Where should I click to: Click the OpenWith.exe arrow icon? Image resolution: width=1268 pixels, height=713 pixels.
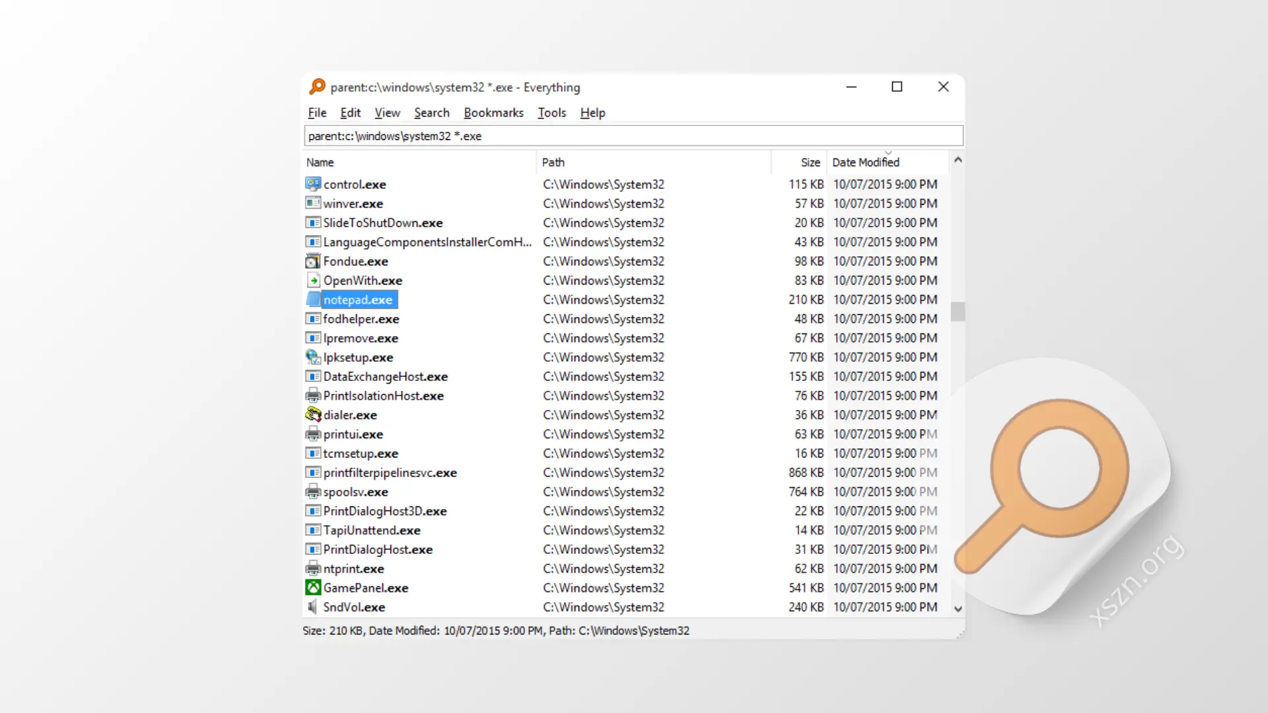click(313, 281)
